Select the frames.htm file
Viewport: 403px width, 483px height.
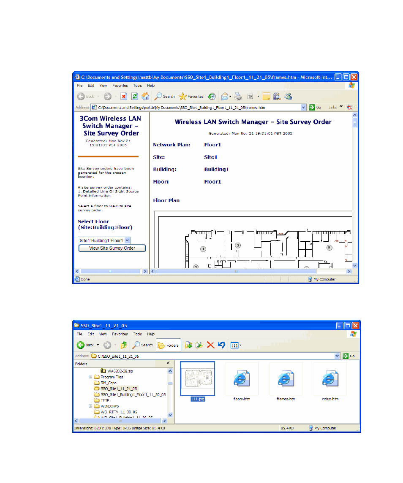pos(286,382)
